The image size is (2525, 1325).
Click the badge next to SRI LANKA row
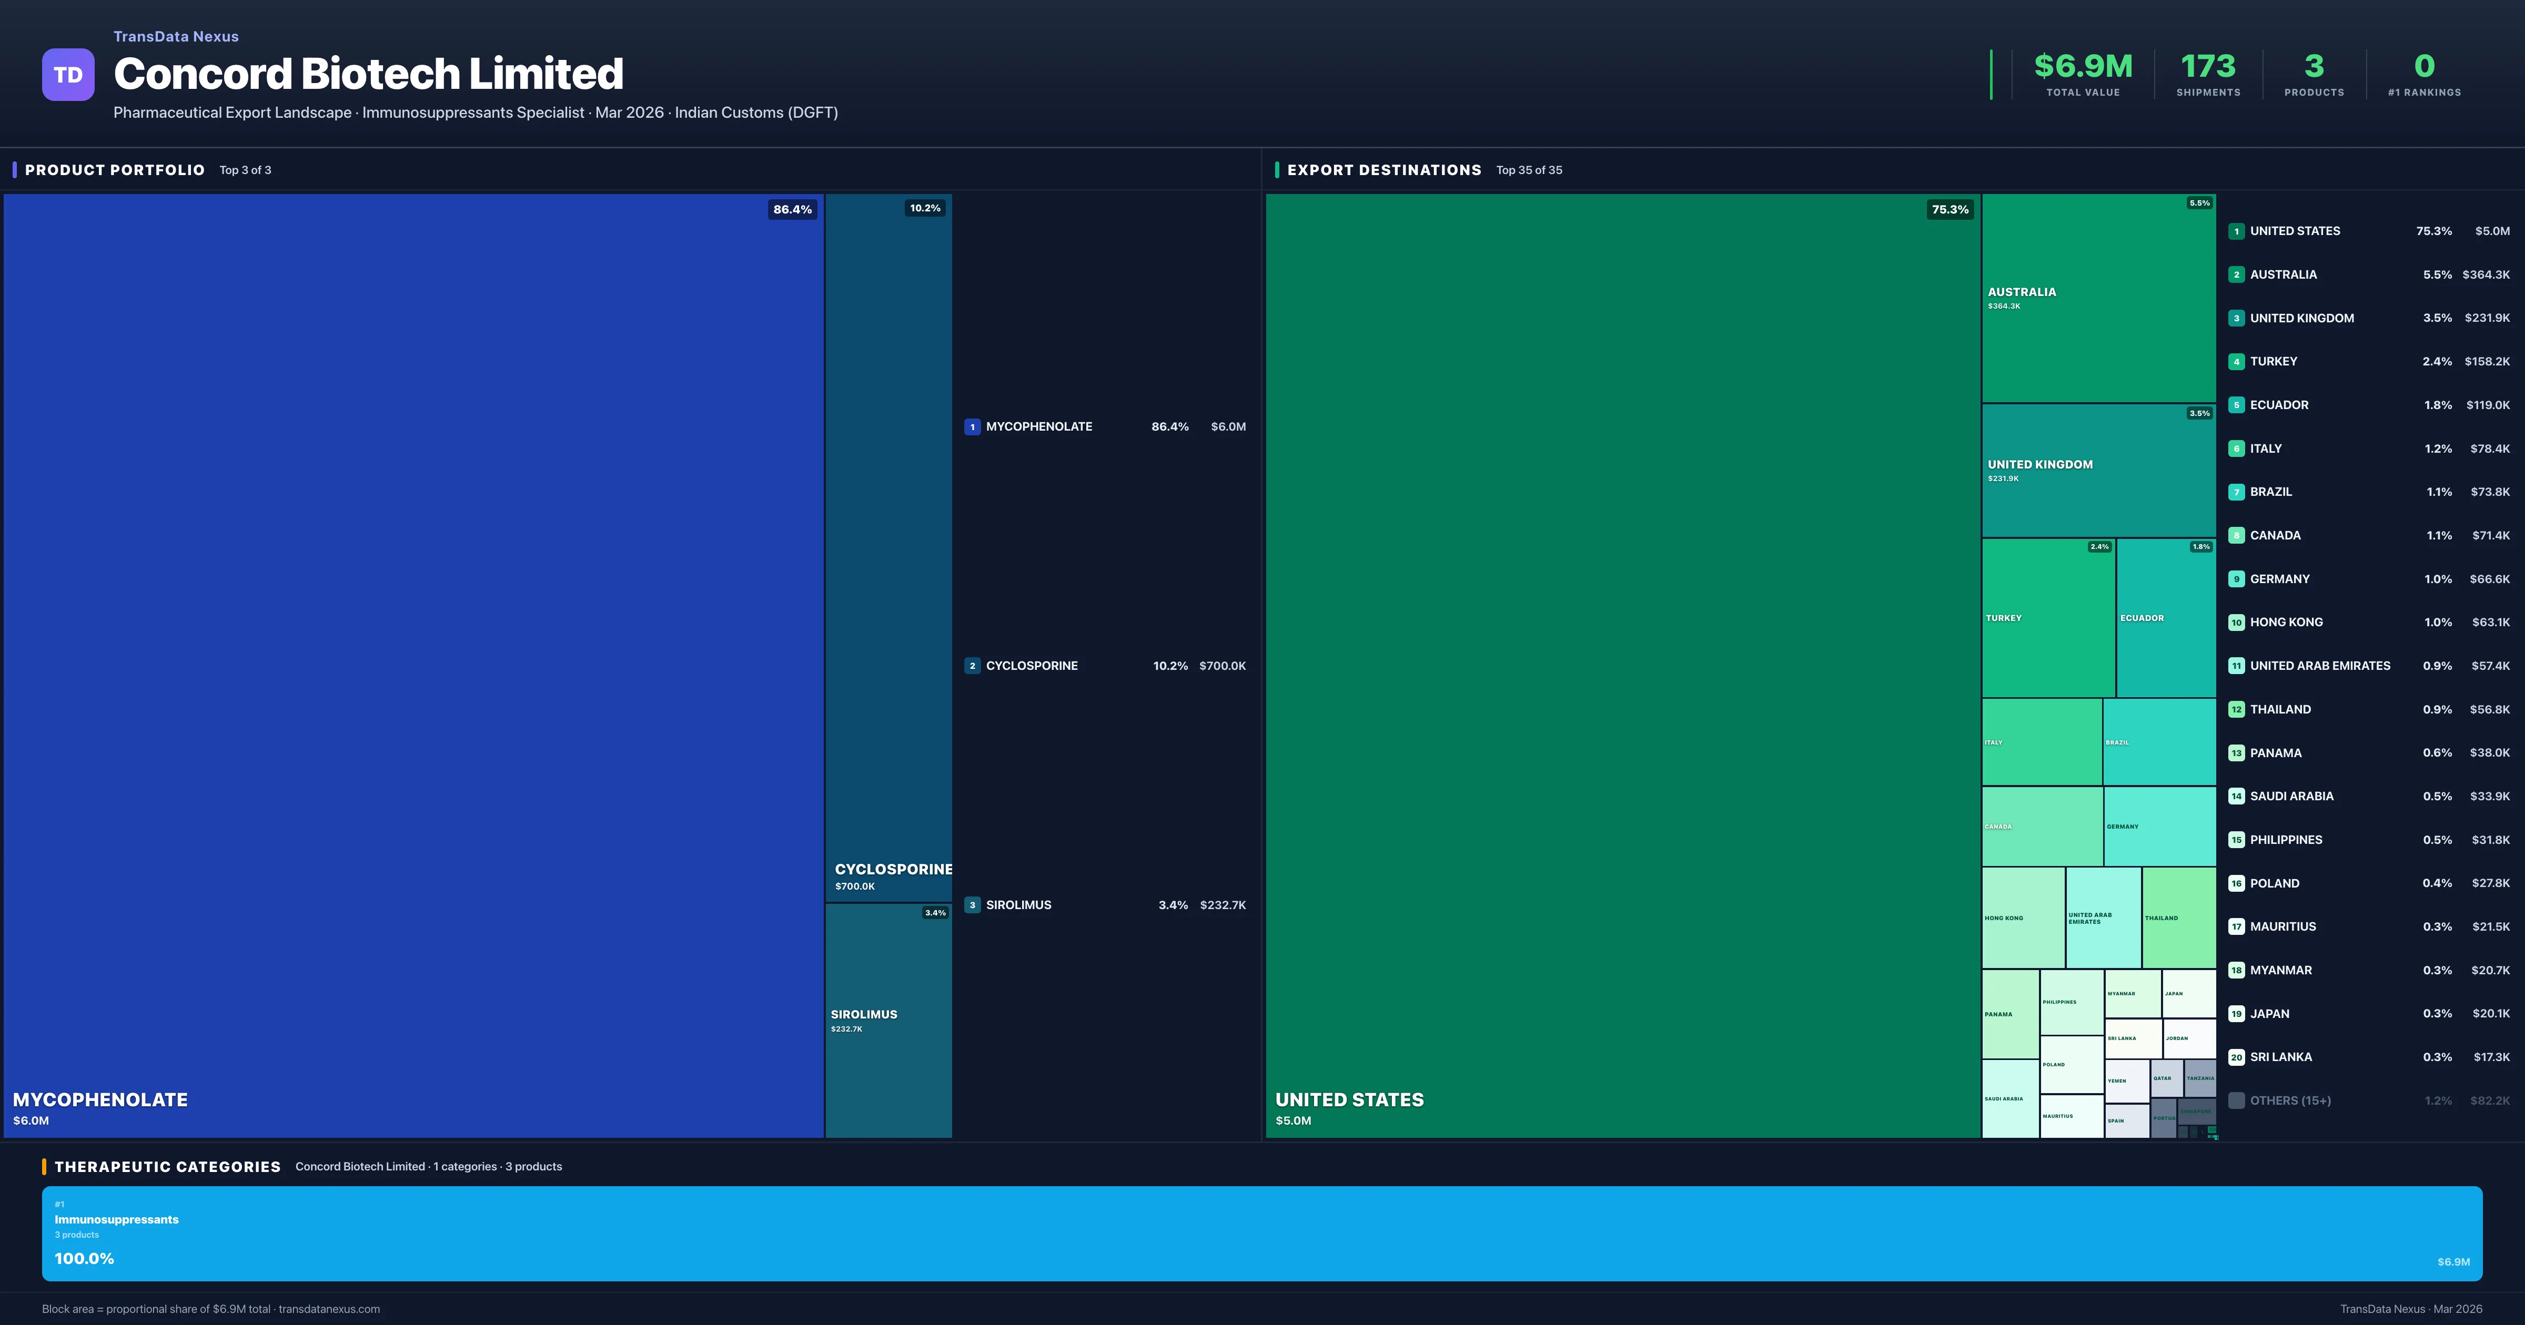tap(2238, 1057)
